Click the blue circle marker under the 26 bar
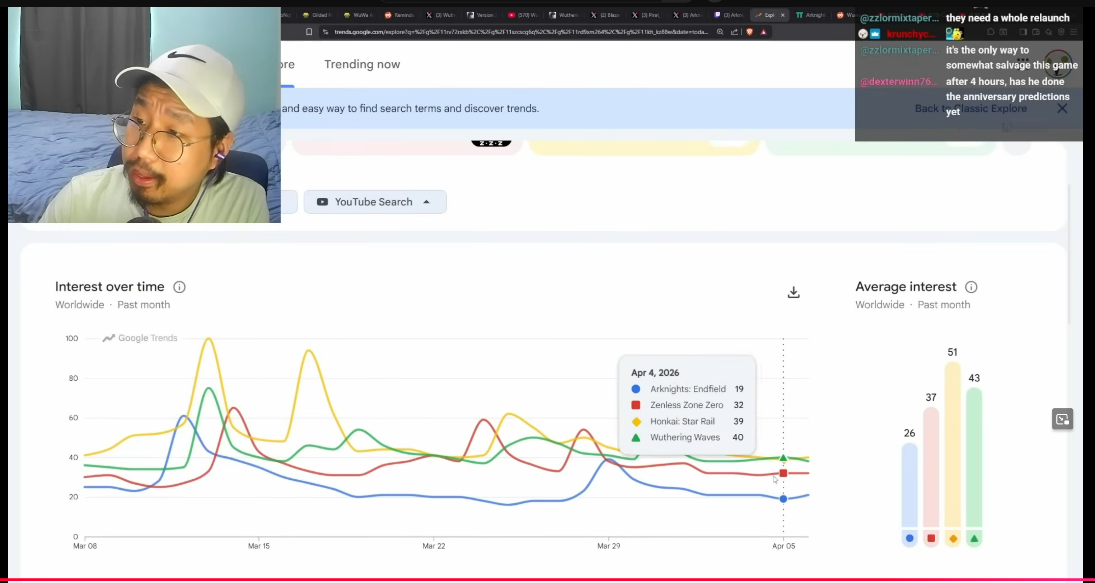Image resolution: width=1095 pixels, height=583 pixels. [x=910, y=538]
